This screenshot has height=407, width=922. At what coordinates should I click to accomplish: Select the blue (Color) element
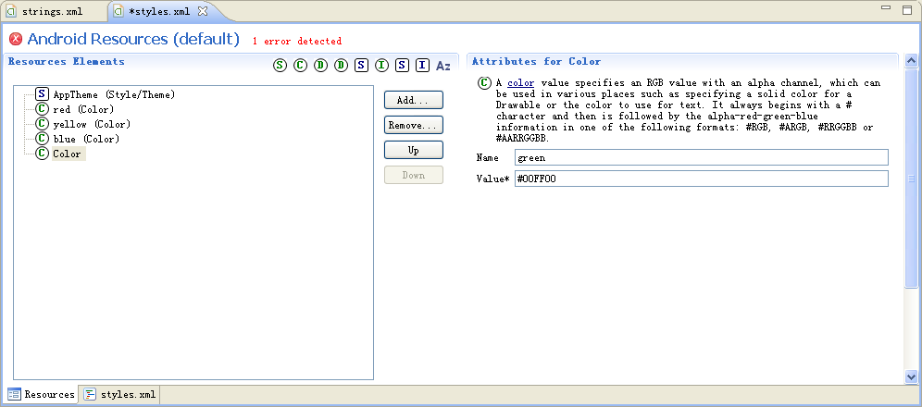[x=77, y=139]
